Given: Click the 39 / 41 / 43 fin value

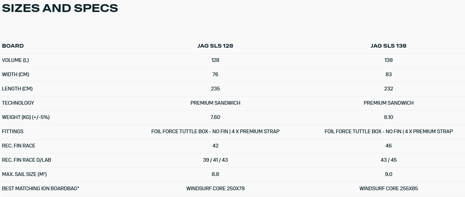Looking at the screenshot, I should [x=215, y=160].
